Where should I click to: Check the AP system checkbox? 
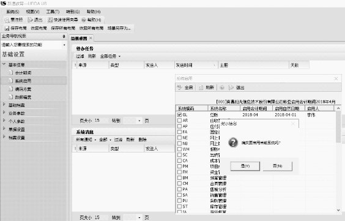tap(180, 126)
